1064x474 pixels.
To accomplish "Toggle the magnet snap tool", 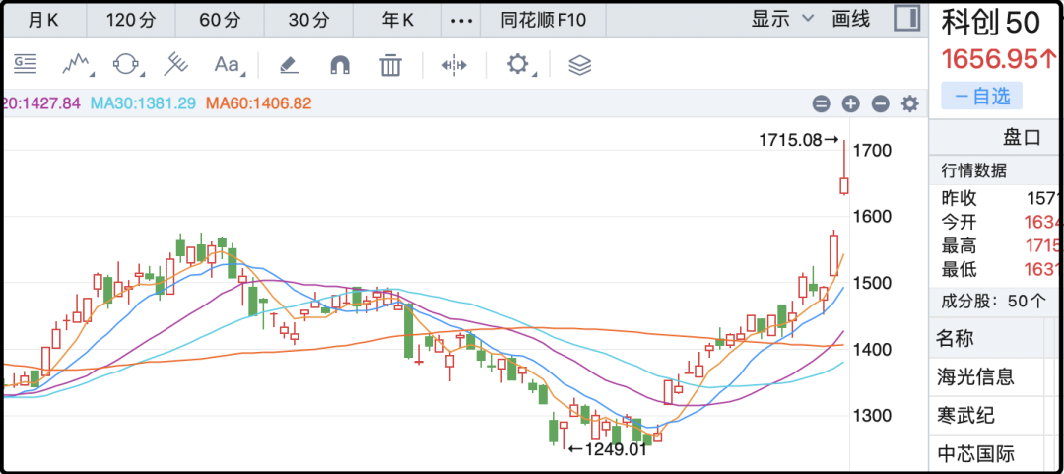I will pos(340,64).
